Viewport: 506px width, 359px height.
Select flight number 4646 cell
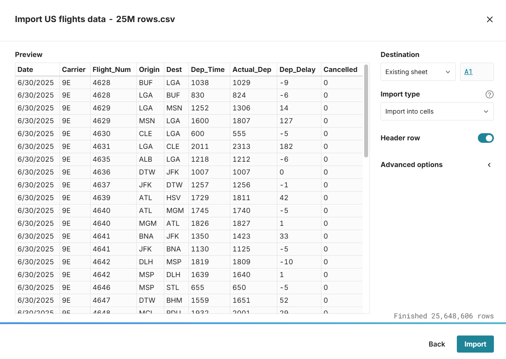(x=113, y=288)
